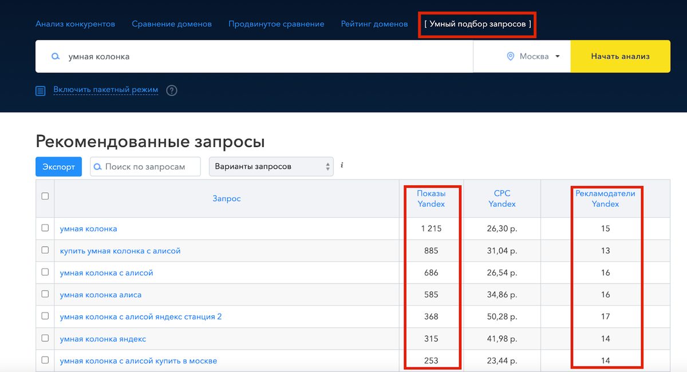Click the CPC value 34,86 р.

(502, 295)
